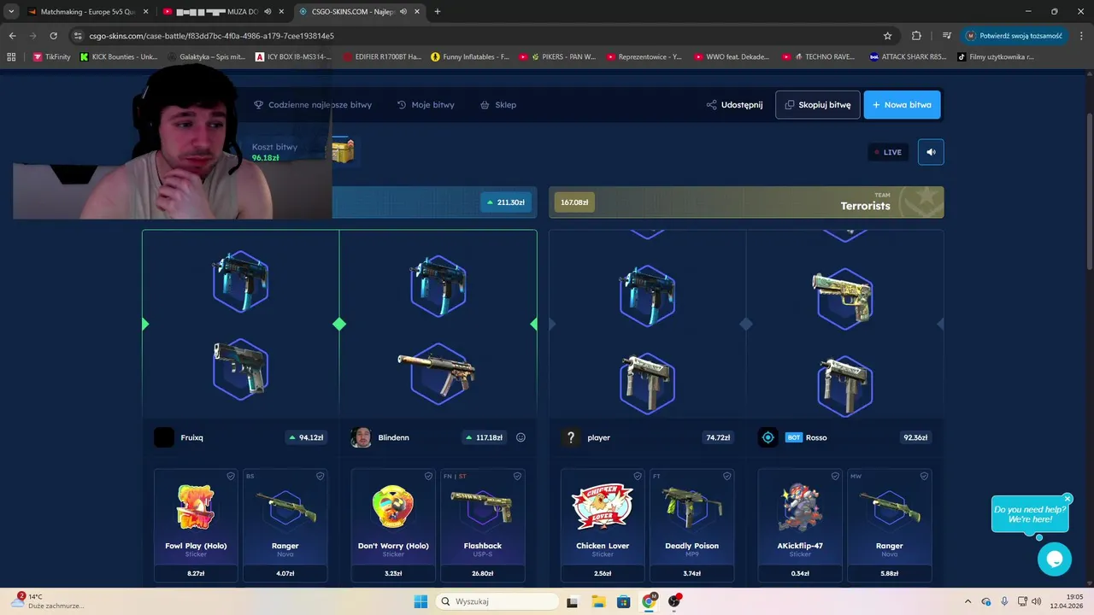Open OBS Studio from the taskbar
1094x615 pixels.
click(674, 601)
